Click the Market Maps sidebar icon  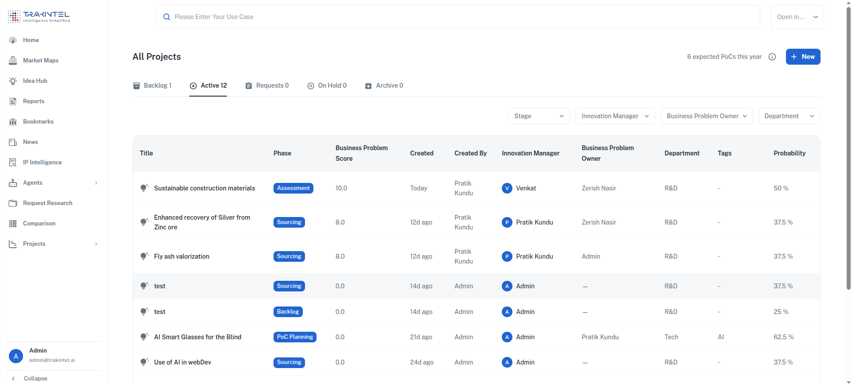tap(13, 61)
